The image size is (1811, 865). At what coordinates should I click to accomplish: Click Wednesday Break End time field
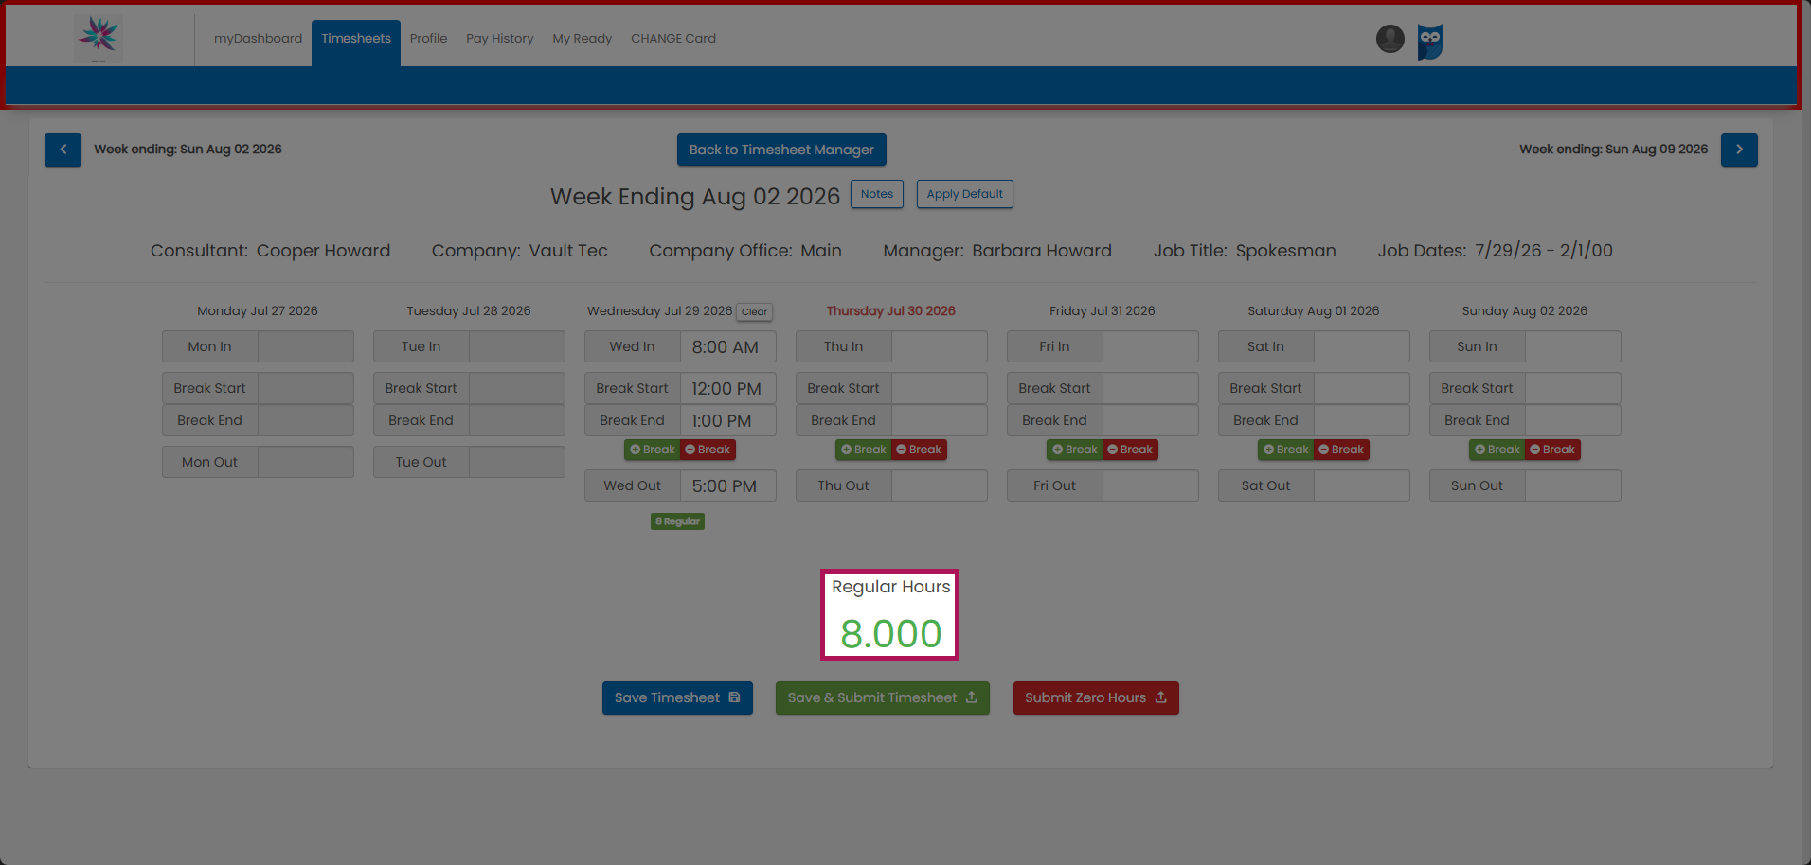[727, 420]
